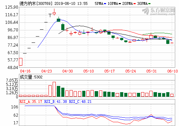The width and height of the screenshot is (179, 126).
Task: Click the price axis label 77.24
Action: click(13, 45)
